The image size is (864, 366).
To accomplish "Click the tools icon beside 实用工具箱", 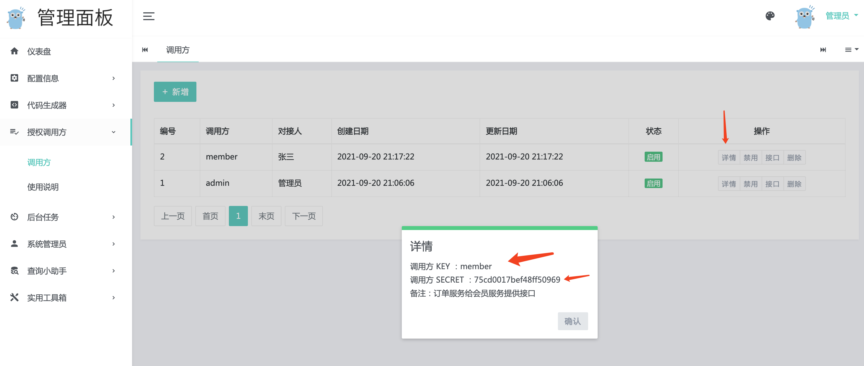I will pyautogui.click(x=14, y=297).
